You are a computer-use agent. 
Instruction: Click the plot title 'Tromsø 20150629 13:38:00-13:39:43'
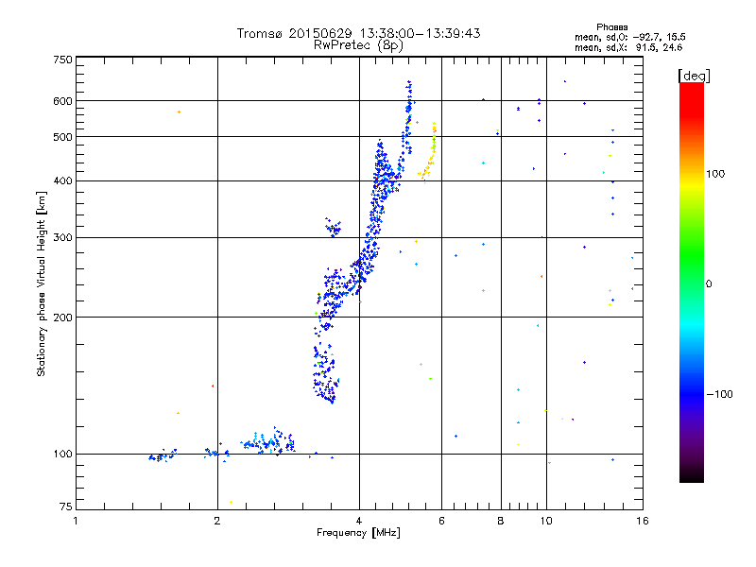coord(358,33)
